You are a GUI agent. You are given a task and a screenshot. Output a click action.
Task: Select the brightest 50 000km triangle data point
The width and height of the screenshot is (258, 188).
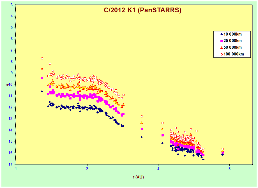coord(42,68)
